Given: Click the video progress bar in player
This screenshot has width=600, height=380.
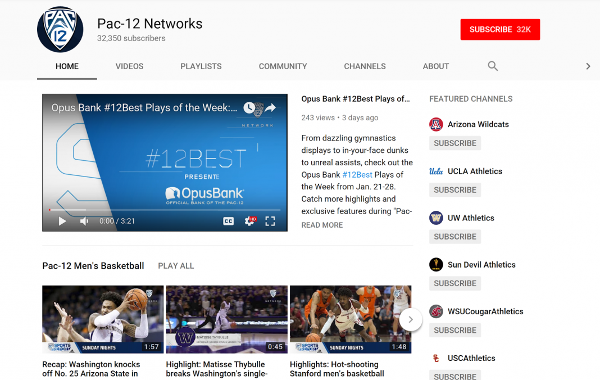Looking at the screenshot, I should (165, 210).
